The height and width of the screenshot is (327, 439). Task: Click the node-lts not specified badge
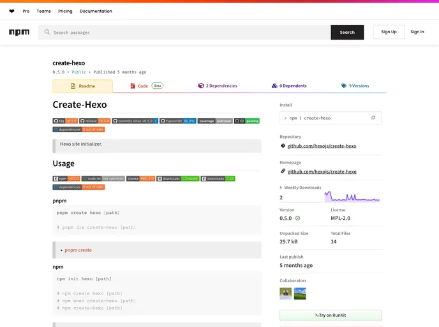[103, 178]
